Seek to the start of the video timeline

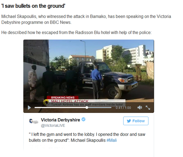(x=35, y=108)
